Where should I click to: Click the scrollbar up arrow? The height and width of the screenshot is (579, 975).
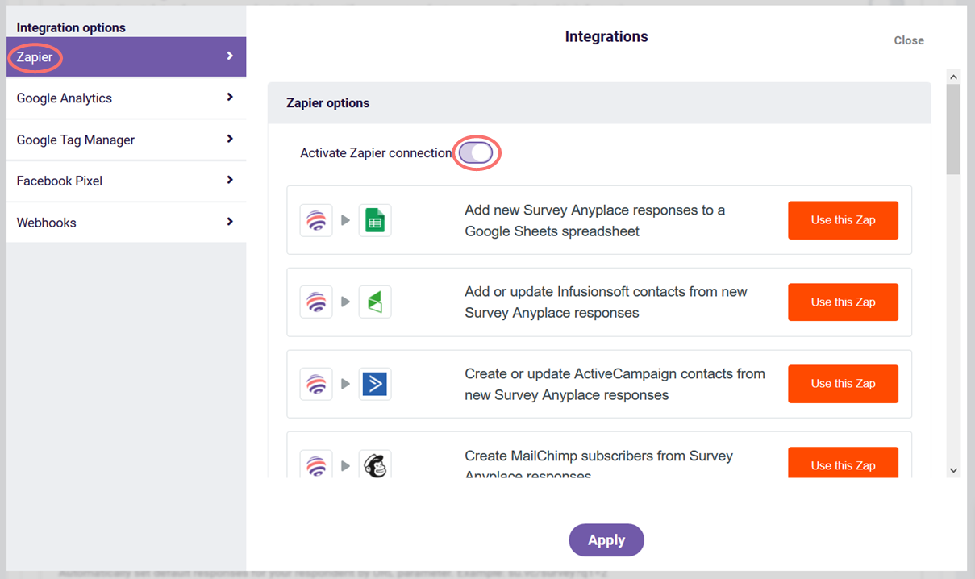(x=953, y=77)
